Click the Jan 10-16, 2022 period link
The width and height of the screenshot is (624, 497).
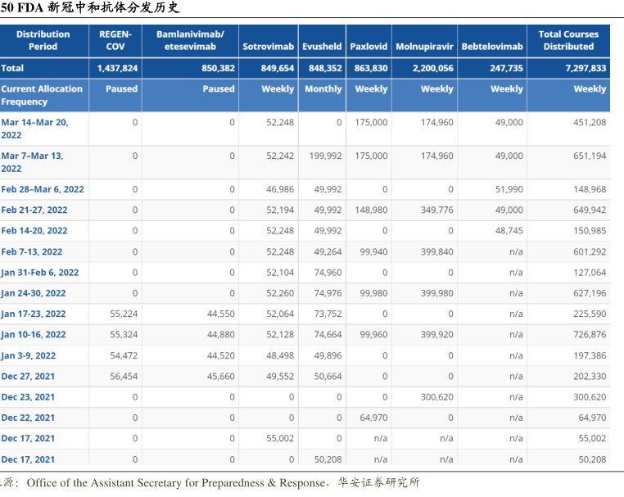point(34,335)
